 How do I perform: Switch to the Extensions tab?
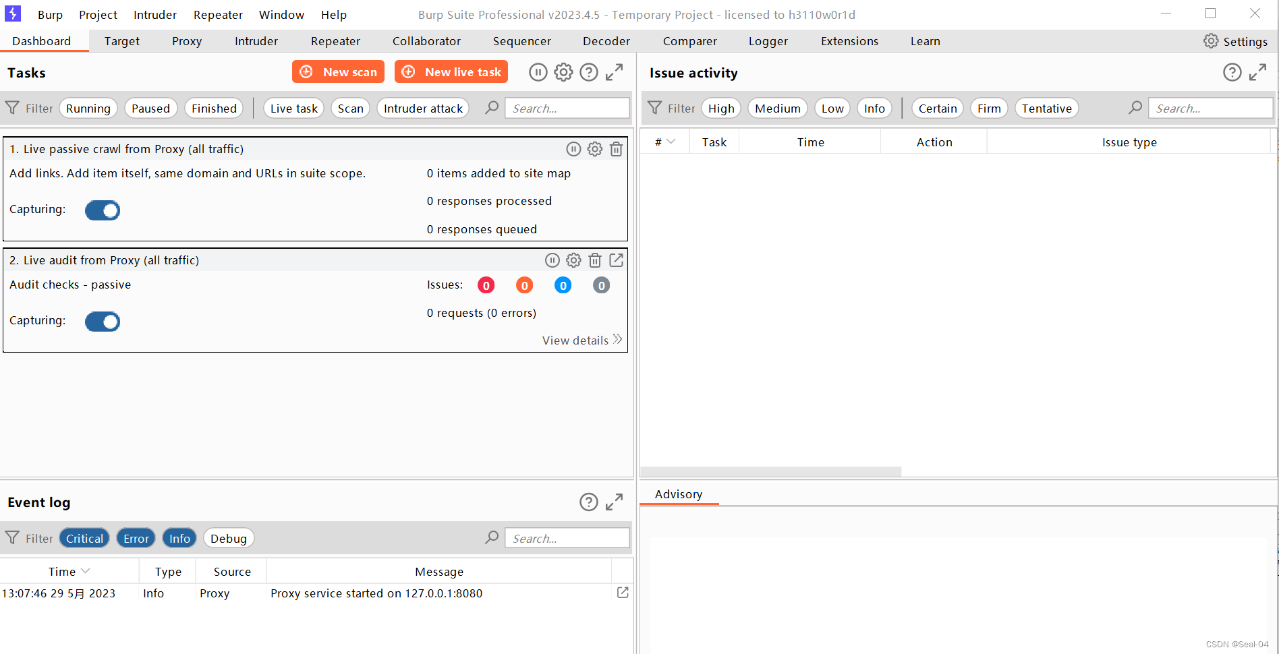849,41
